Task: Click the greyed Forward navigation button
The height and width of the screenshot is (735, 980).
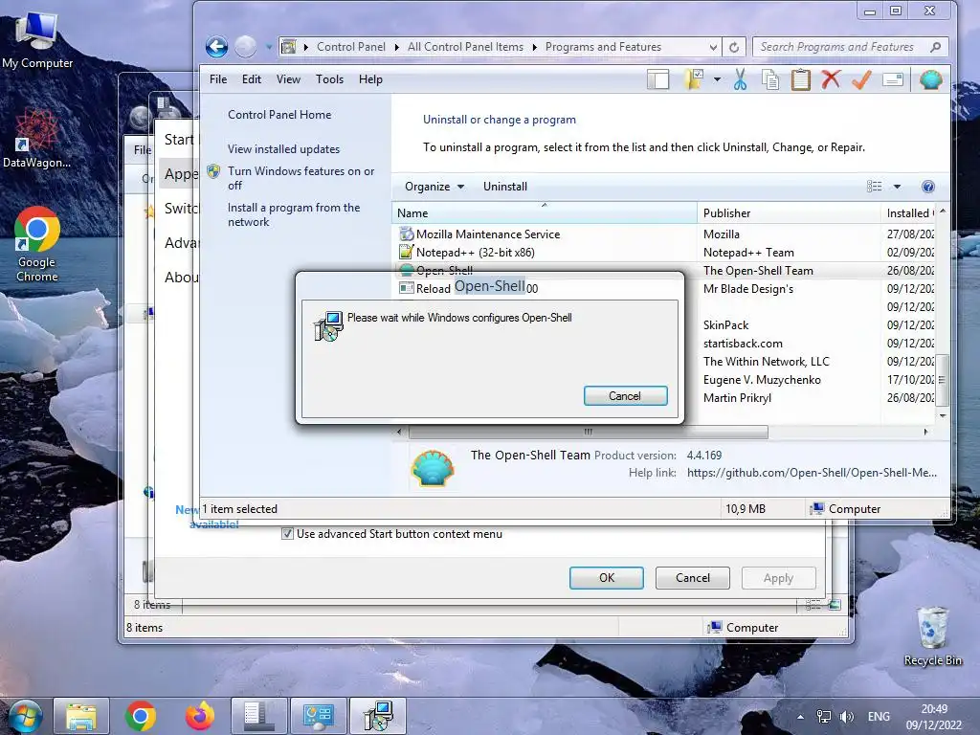Action: (x=246, y=46)
